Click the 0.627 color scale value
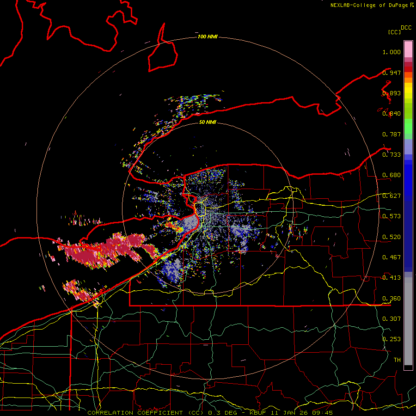 coord(392,196)
